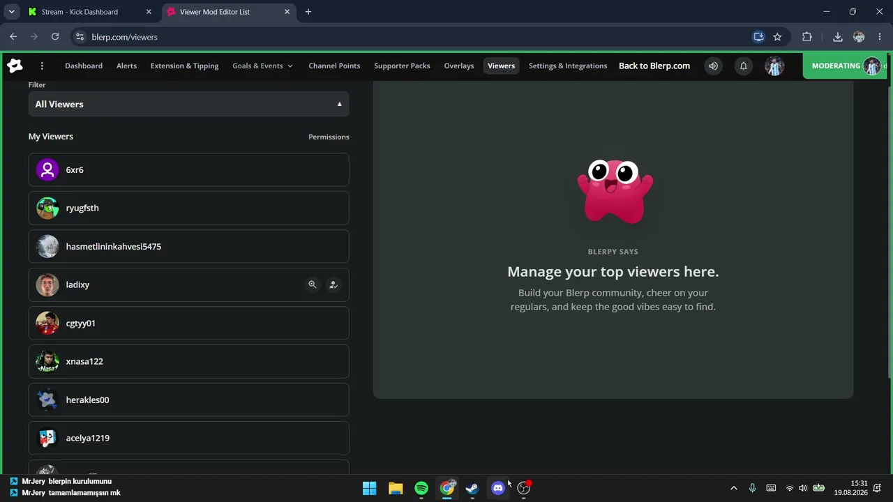Viewport: 893px width, 502px height.
Task: Open Spotify from the taskbar
Action: click(x=421, y=488)
